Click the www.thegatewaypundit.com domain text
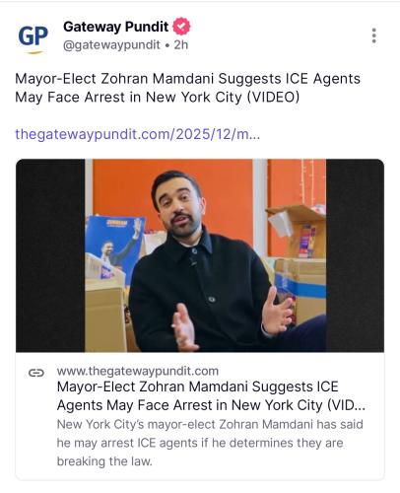This screenshot has height=493, width=400. (138, 371)
